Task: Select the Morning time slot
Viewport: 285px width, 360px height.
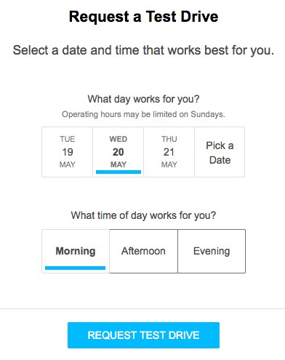Action: tap(76, 251)
